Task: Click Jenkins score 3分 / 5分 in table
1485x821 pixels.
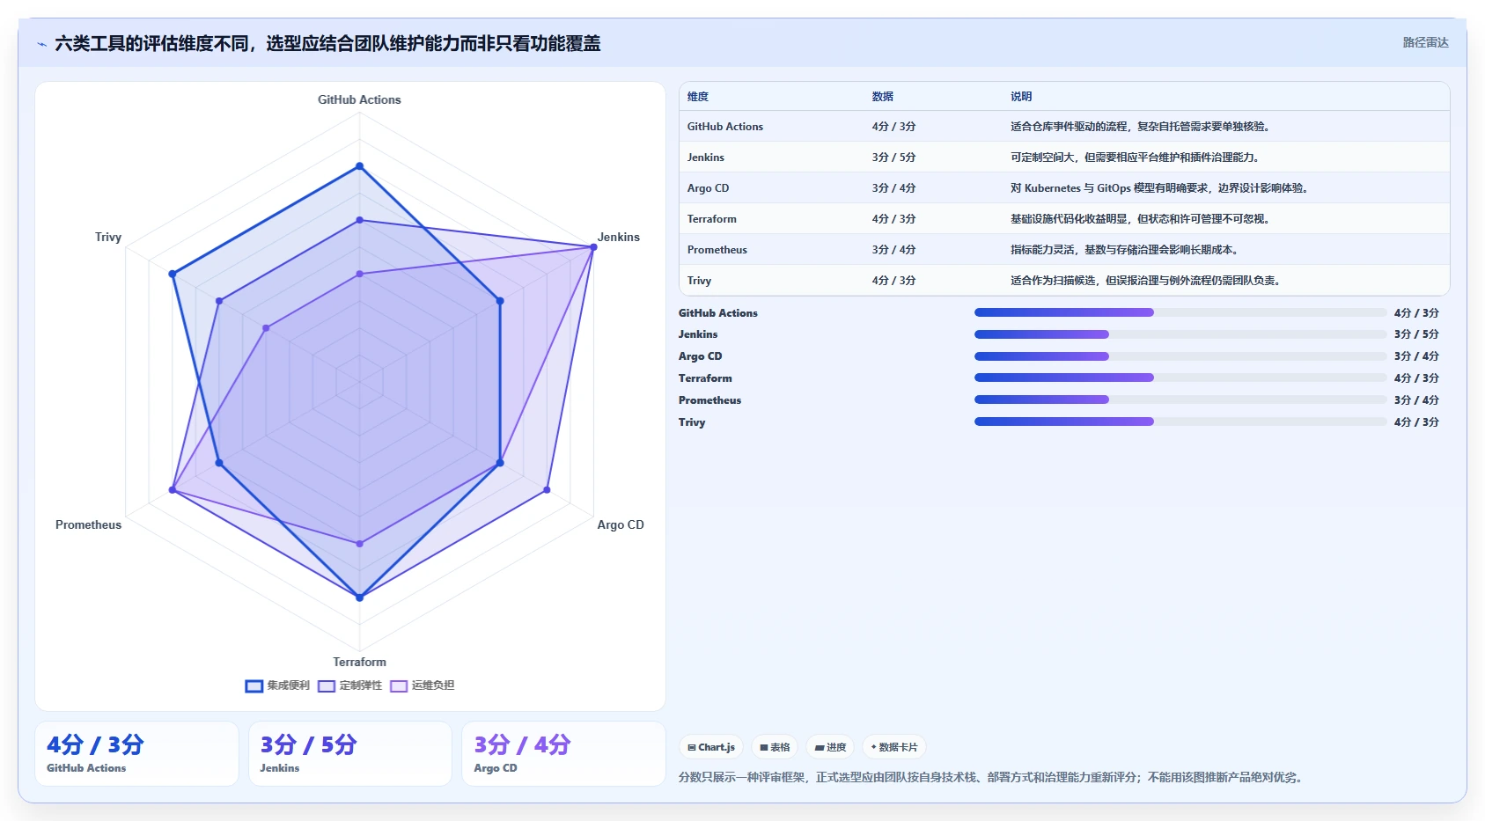Action: 894,158
